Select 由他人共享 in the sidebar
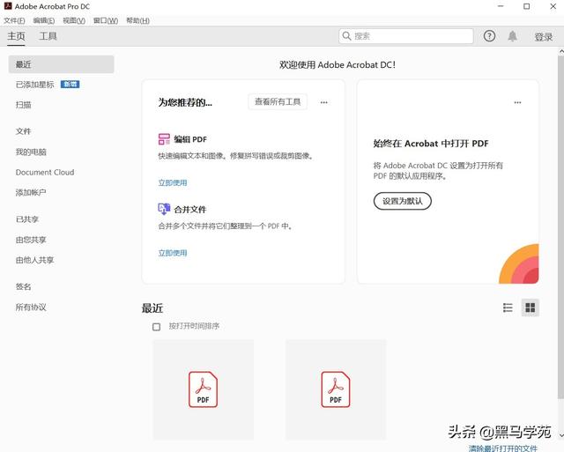The image size is (564, 452). pos(35,260)
